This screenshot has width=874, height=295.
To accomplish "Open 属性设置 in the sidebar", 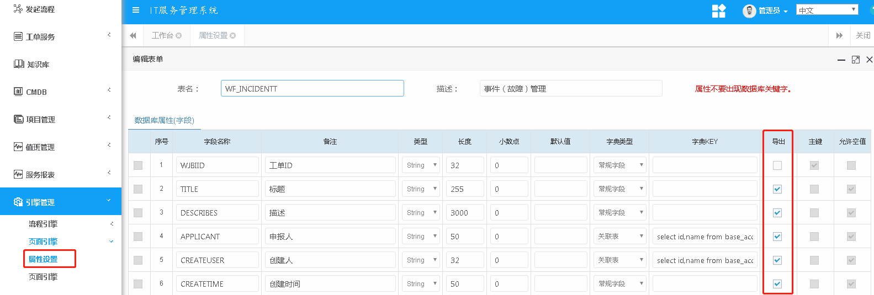I will (43, 259).
